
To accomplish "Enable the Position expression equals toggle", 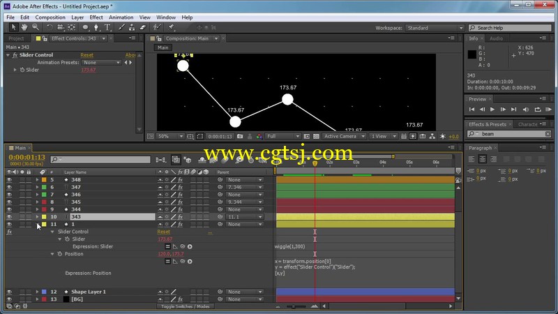I will coord(167,261).
